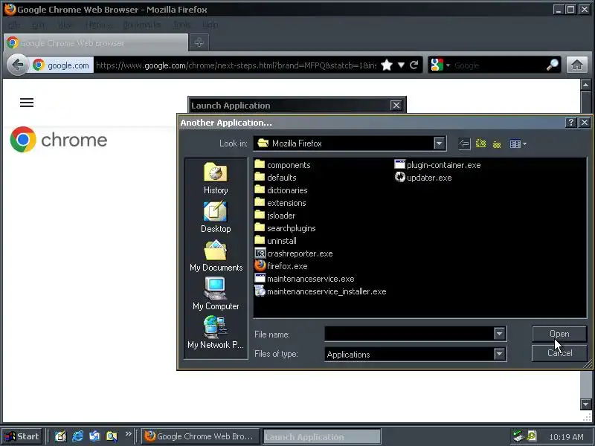Select maintenanceservice.exe file

(305, 279)
